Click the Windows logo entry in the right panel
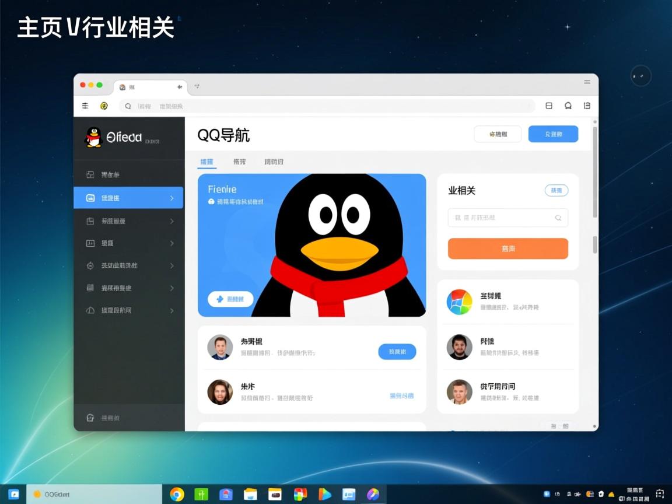 [460, 302]
